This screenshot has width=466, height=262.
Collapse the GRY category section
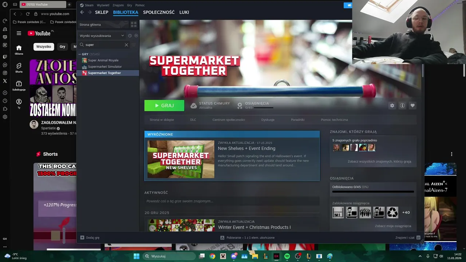80,54
